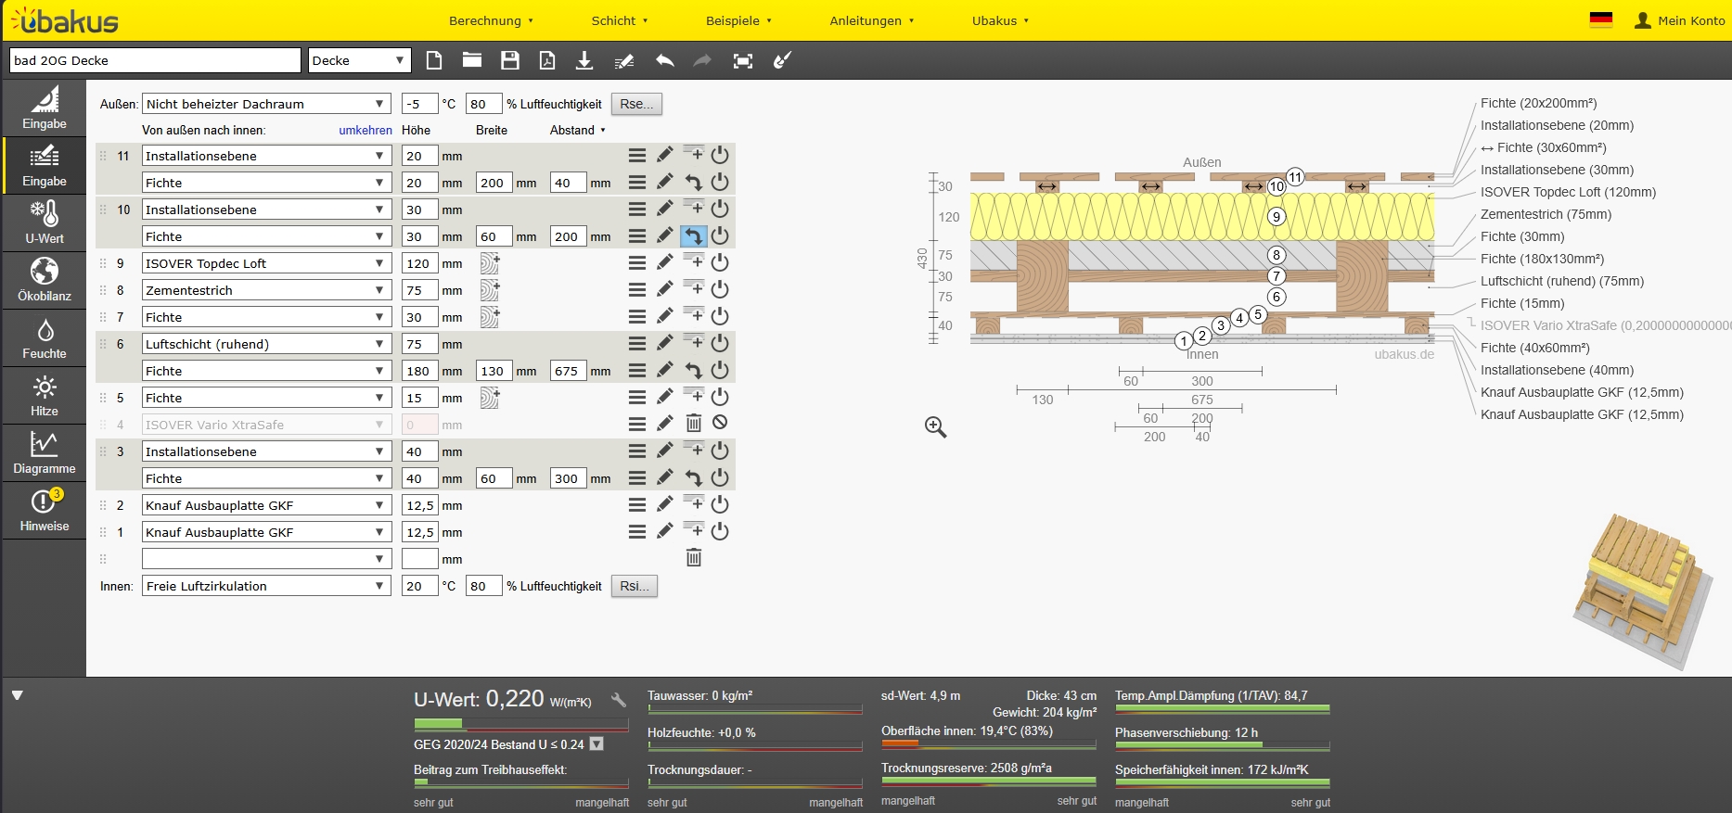Click the 'Rse...' button

[636, 105]
